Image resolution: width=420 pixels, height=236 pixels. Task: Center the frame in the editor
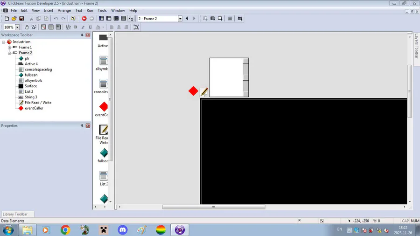point(136,27)
